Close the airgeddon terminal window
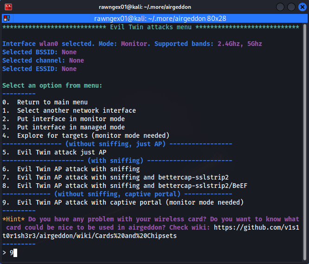 click(x=302, y=7)
